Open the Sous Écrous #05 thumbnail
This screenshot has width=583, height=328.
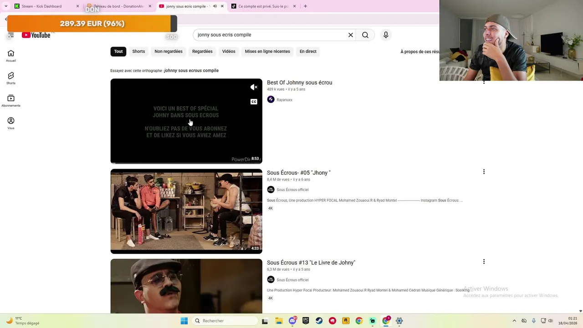(186, 211)
